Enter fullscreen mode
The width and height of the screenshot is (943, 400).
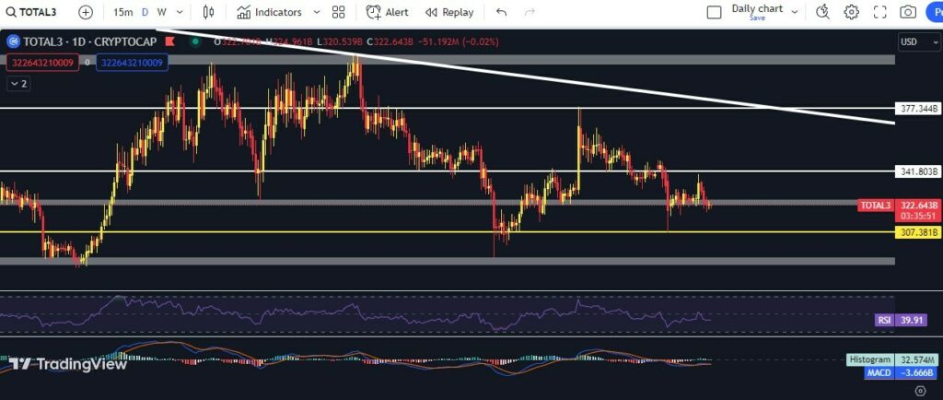click(879, 12)
